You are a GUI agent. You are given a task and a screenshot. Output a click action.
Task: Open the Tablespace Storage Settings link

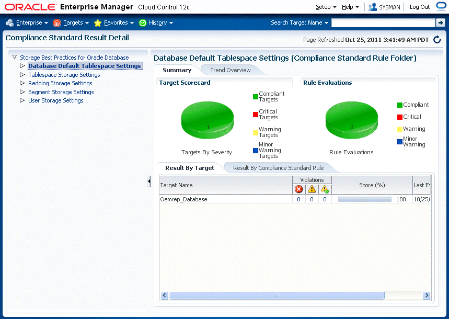click(x=64, y=75)
